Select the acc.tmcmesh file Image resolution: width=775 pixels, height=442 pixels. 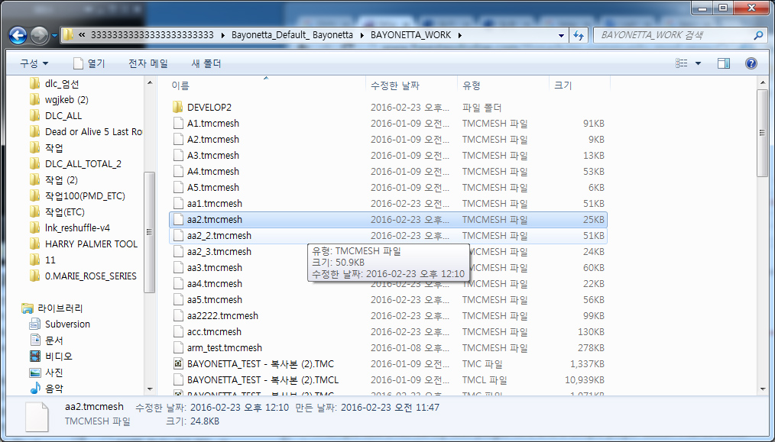[x=214, y=332]
